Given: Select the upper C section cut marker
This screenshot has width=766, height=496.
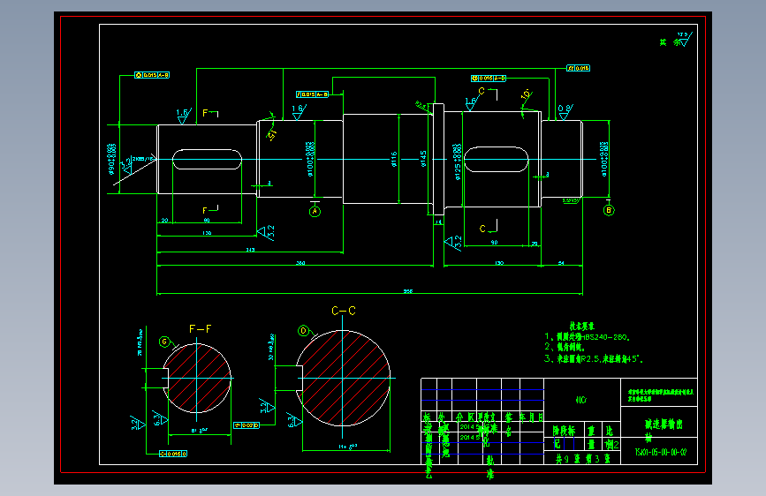Looking at the screenshot, I should (x=488, y=93).
